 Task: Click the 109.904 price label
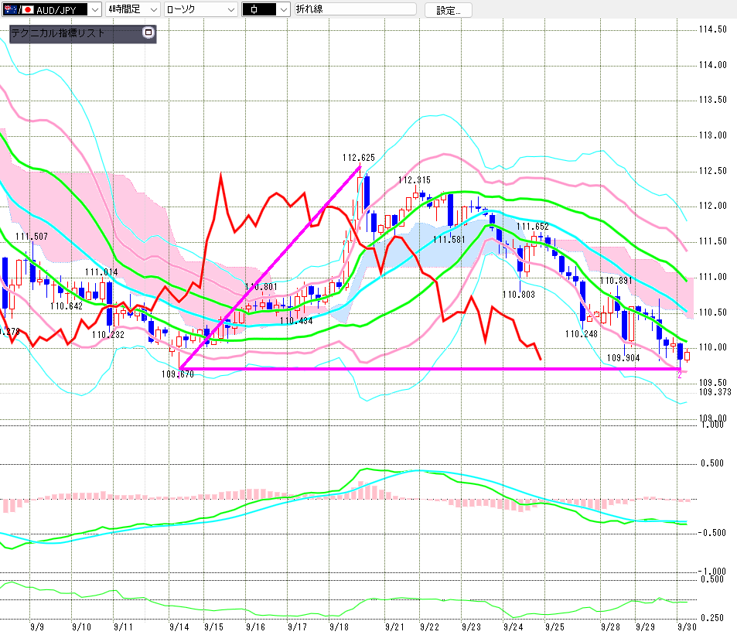pos(623,357)
